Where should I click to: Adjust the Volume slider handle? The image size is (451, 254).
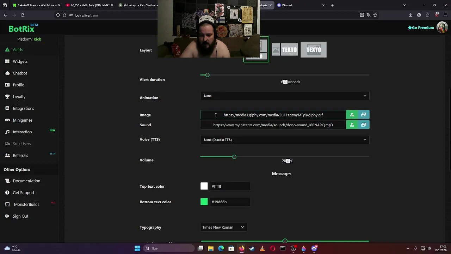tap(234, 157)
